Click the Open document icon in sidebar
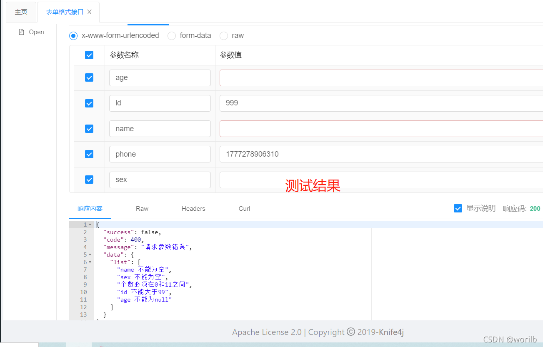The image size is (543, 347). point(22,32)
